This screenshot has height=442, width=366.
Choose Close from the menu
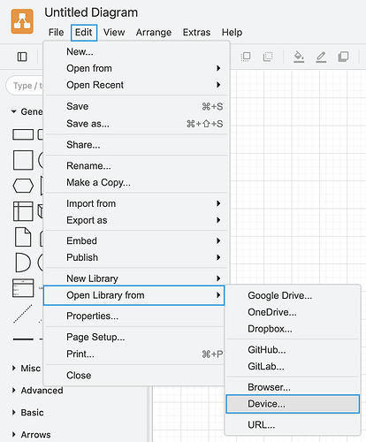pos(134,375)
